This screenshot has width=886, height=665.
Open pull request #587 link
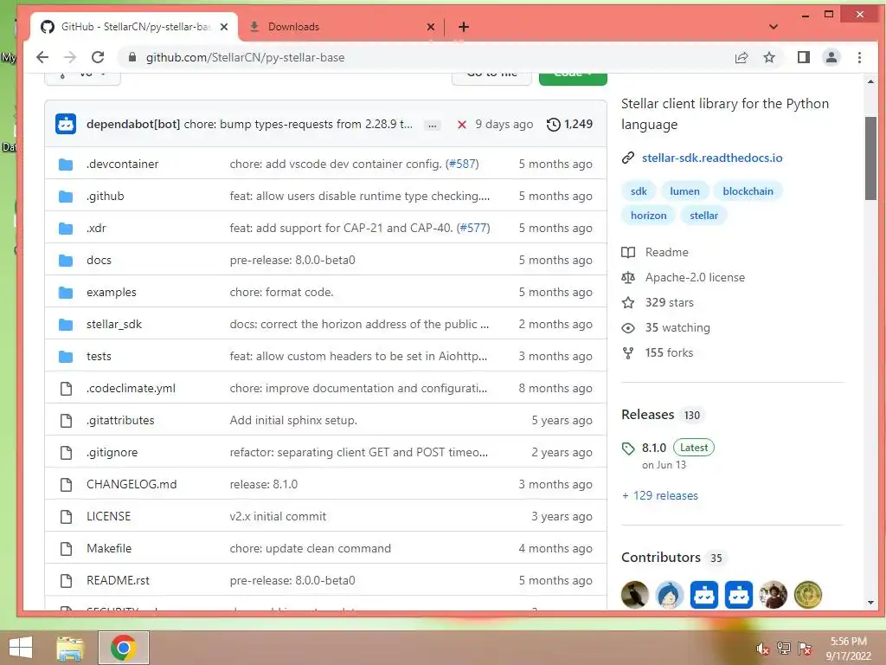[x=463, y=164]
